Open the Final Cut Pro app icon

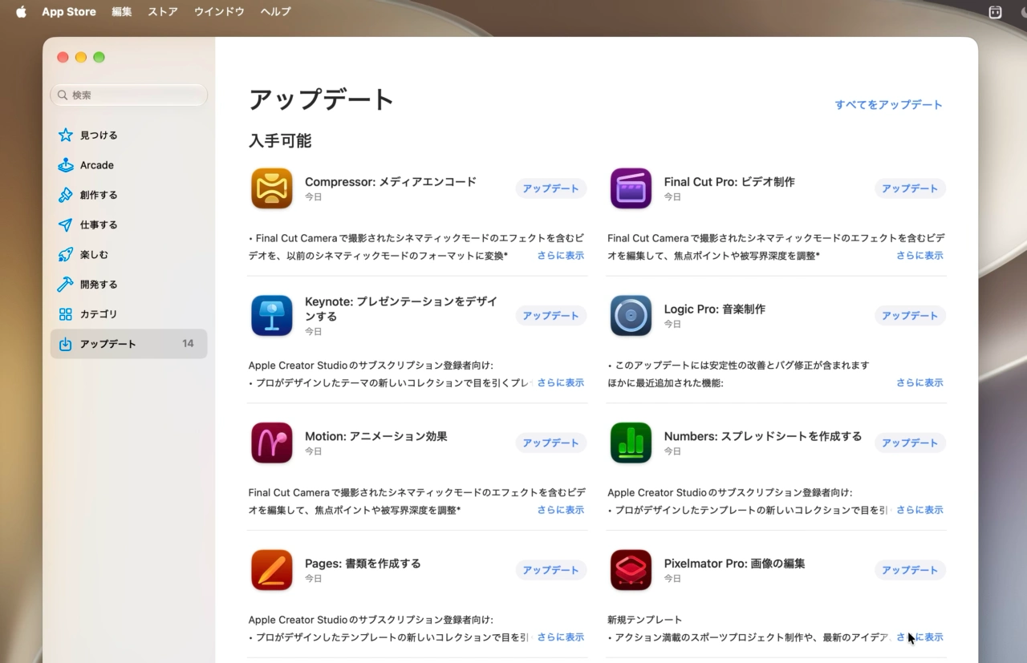[x=631, y=188]
